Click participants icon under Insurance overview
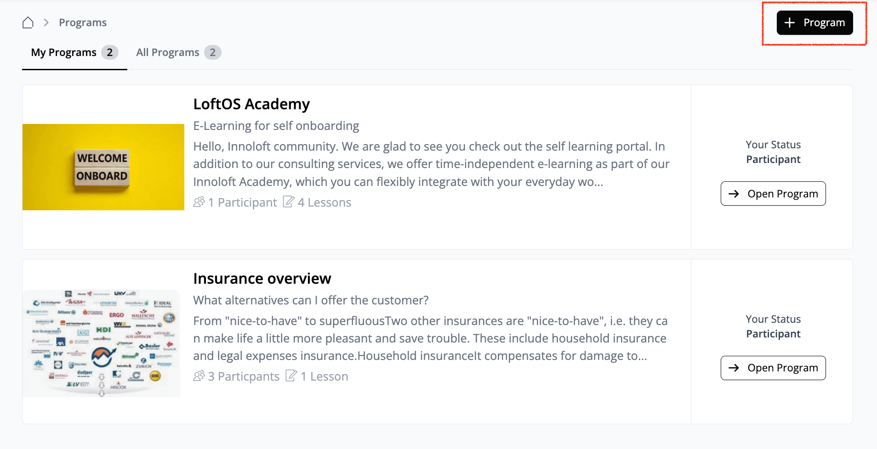This screenshot has width=877, height=449. point(199,376)
